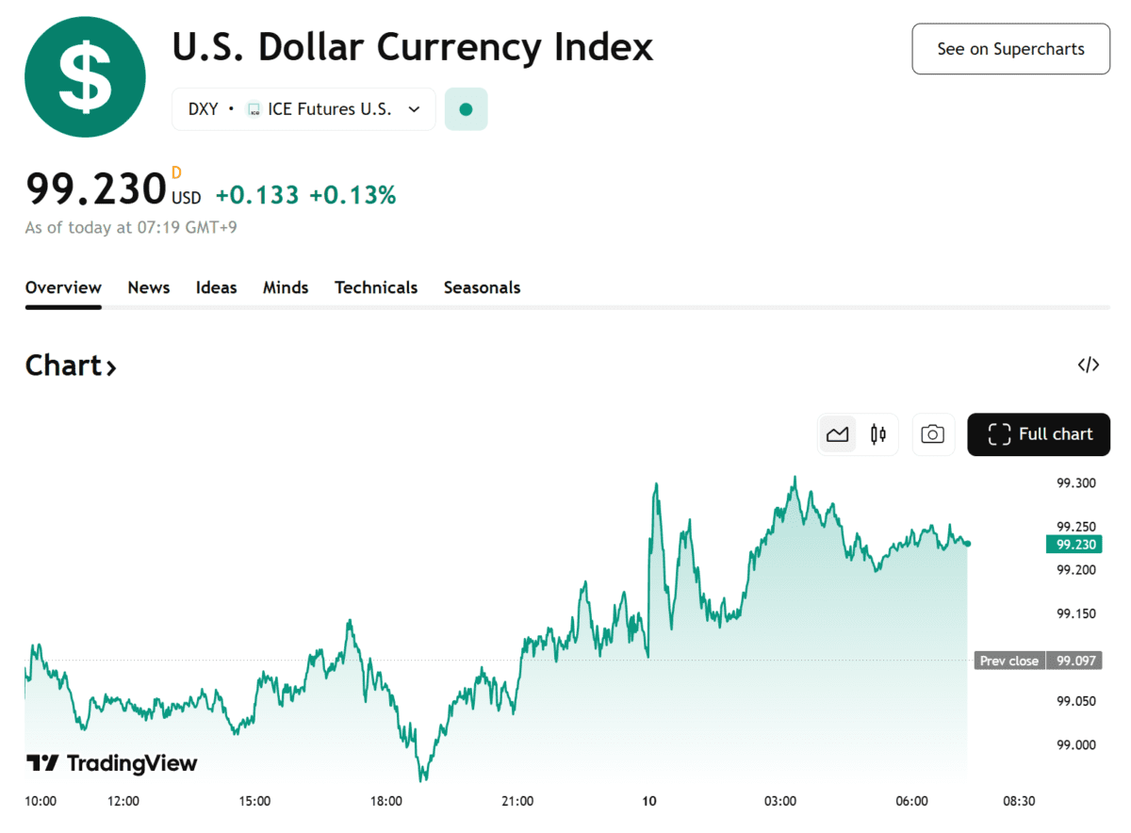Viewport: 1131px width, 833px height.
Task: Select the Ideas tab
Action: 216,287
